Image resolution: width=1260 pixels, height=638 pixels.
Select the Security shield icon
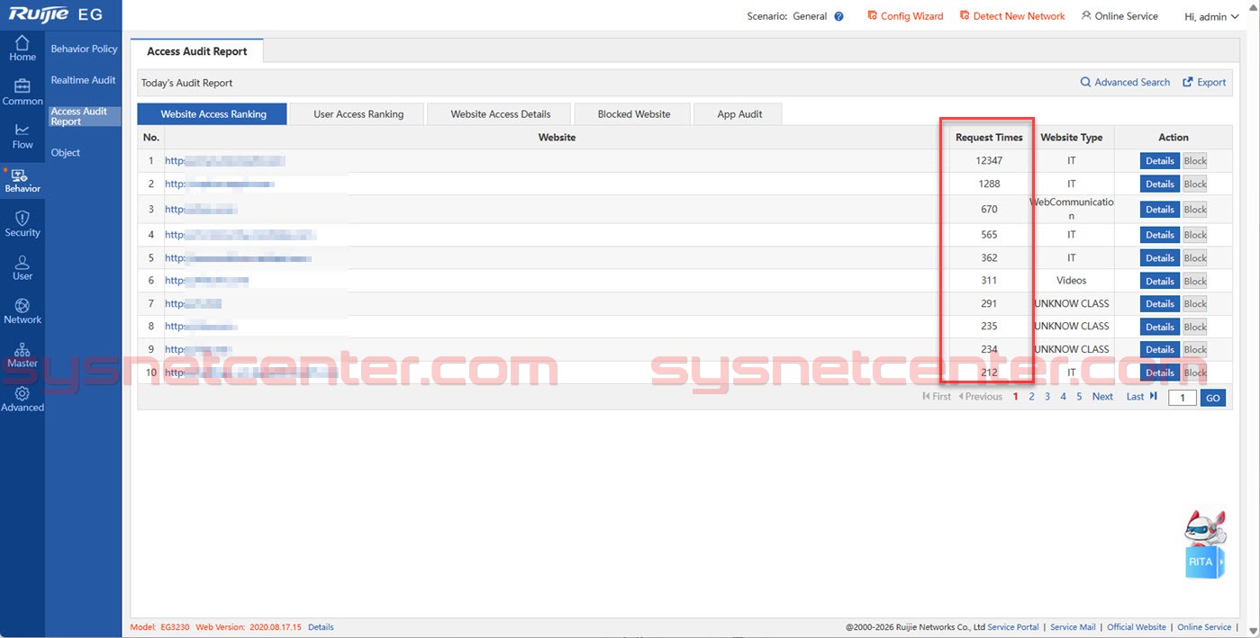click(x=22, y=219)
